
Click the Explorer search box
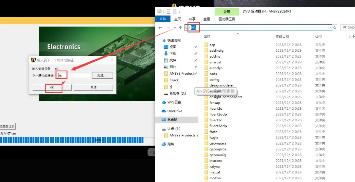click(x=348, y=28)
